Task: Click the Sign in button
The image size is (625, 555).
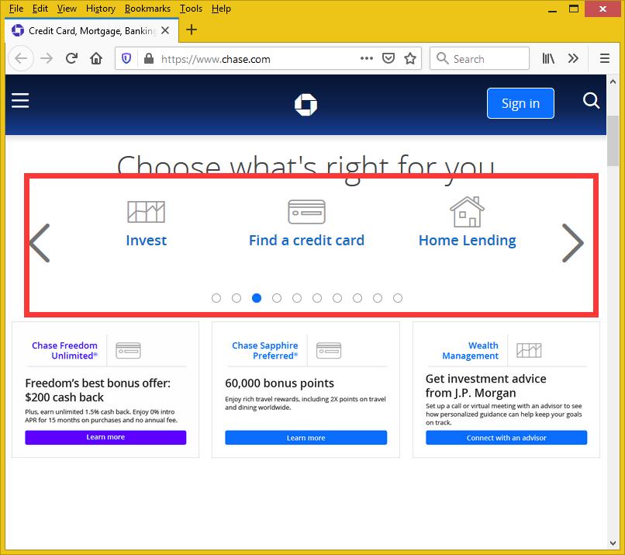Action: pyautogui.click(x=520, y=103)
